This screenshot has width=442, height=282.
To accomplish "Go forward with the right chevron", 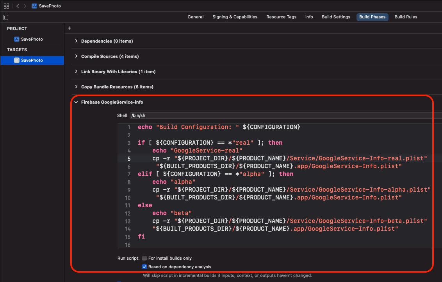I will tap(25, 6).
